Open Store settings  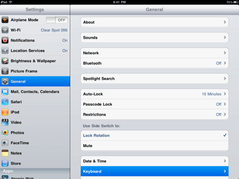tap(35, 163)
